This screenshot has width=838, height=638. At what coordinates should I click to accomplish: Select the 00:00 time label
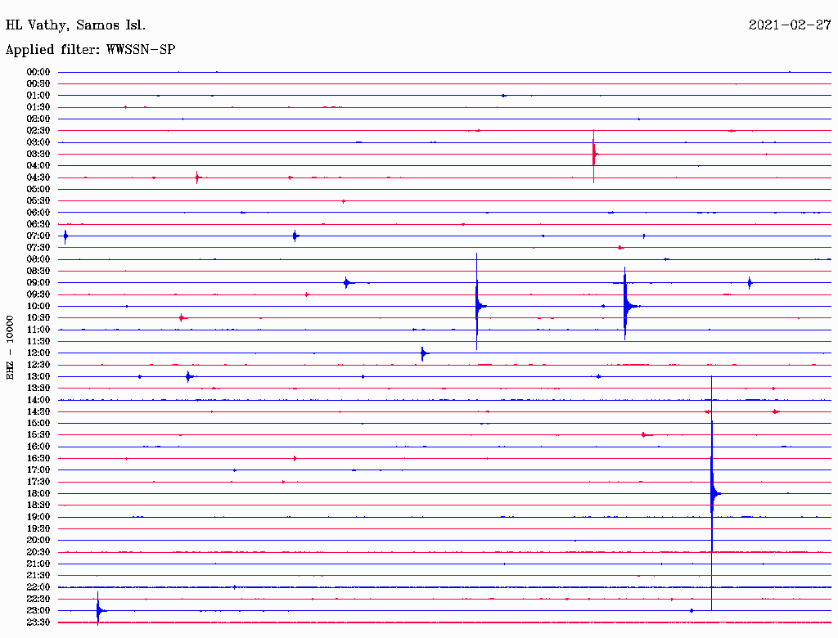[x=38, y=72]
